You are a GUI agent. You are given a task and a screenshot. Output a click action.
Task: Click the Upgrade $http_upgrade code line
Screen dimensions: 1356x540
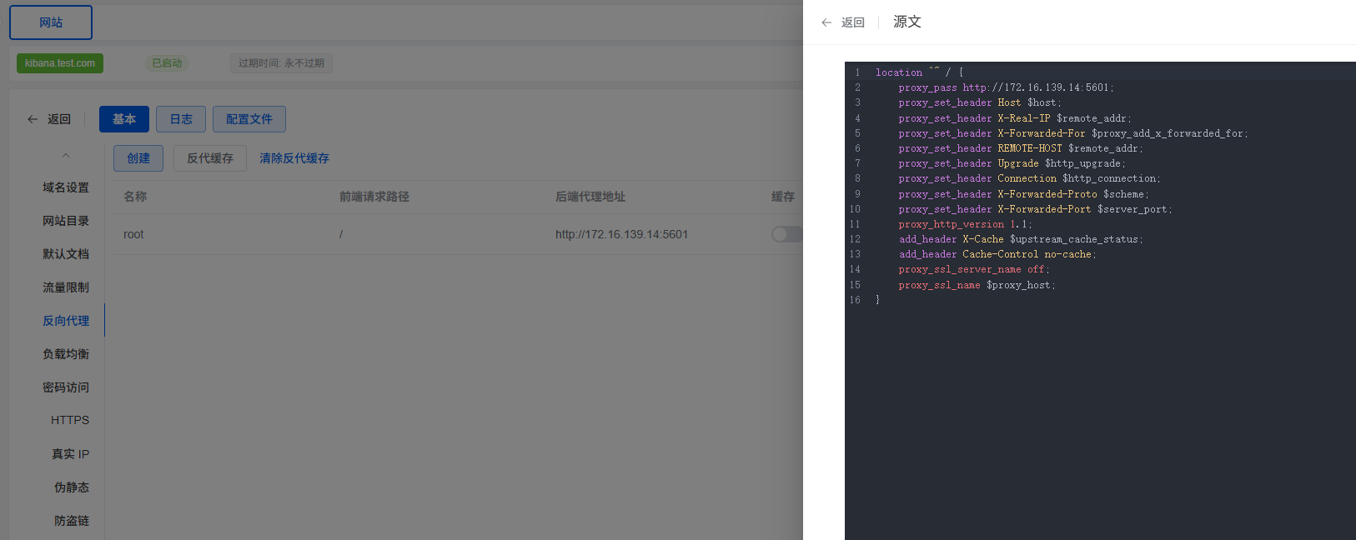pyautogui.click(x=1012, y=163)
